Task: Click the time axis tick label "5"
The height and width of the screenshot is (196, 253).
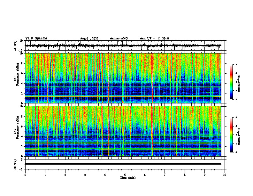Action: tap(125, 175)
